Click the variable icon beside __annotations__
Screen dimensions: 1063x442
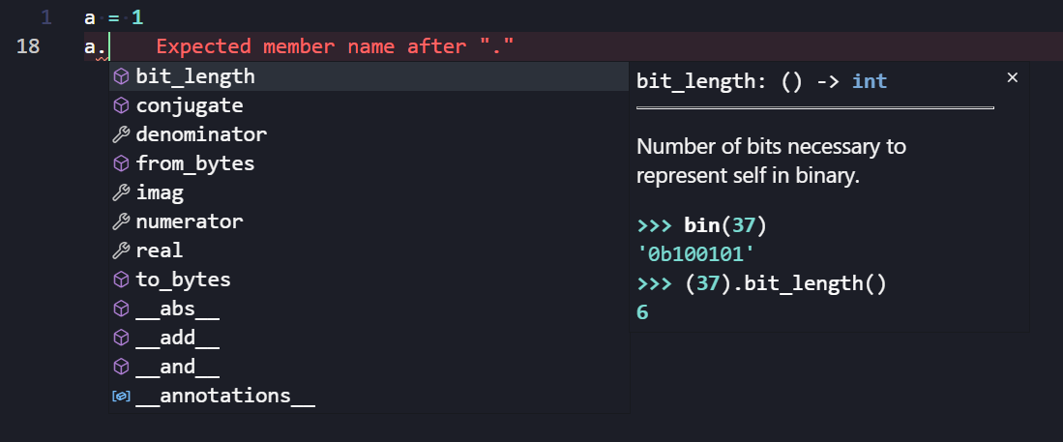coord(121,396)
